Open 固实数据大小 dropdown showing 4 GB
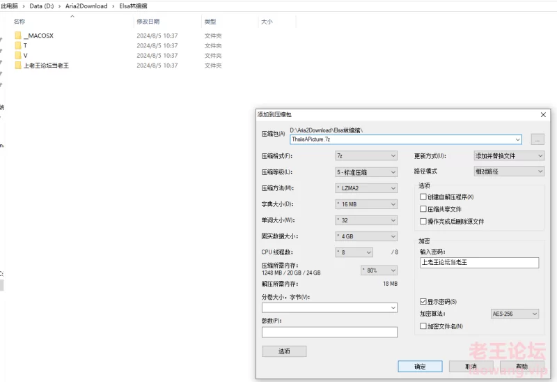This screenshot has width=557, height=382. pos(366,236)
